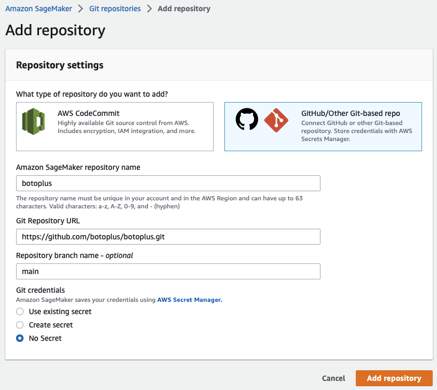The height and width of the screenshot is (390, 437).
Task: Click the Create secret label text
Action: [x=51, y=325]
